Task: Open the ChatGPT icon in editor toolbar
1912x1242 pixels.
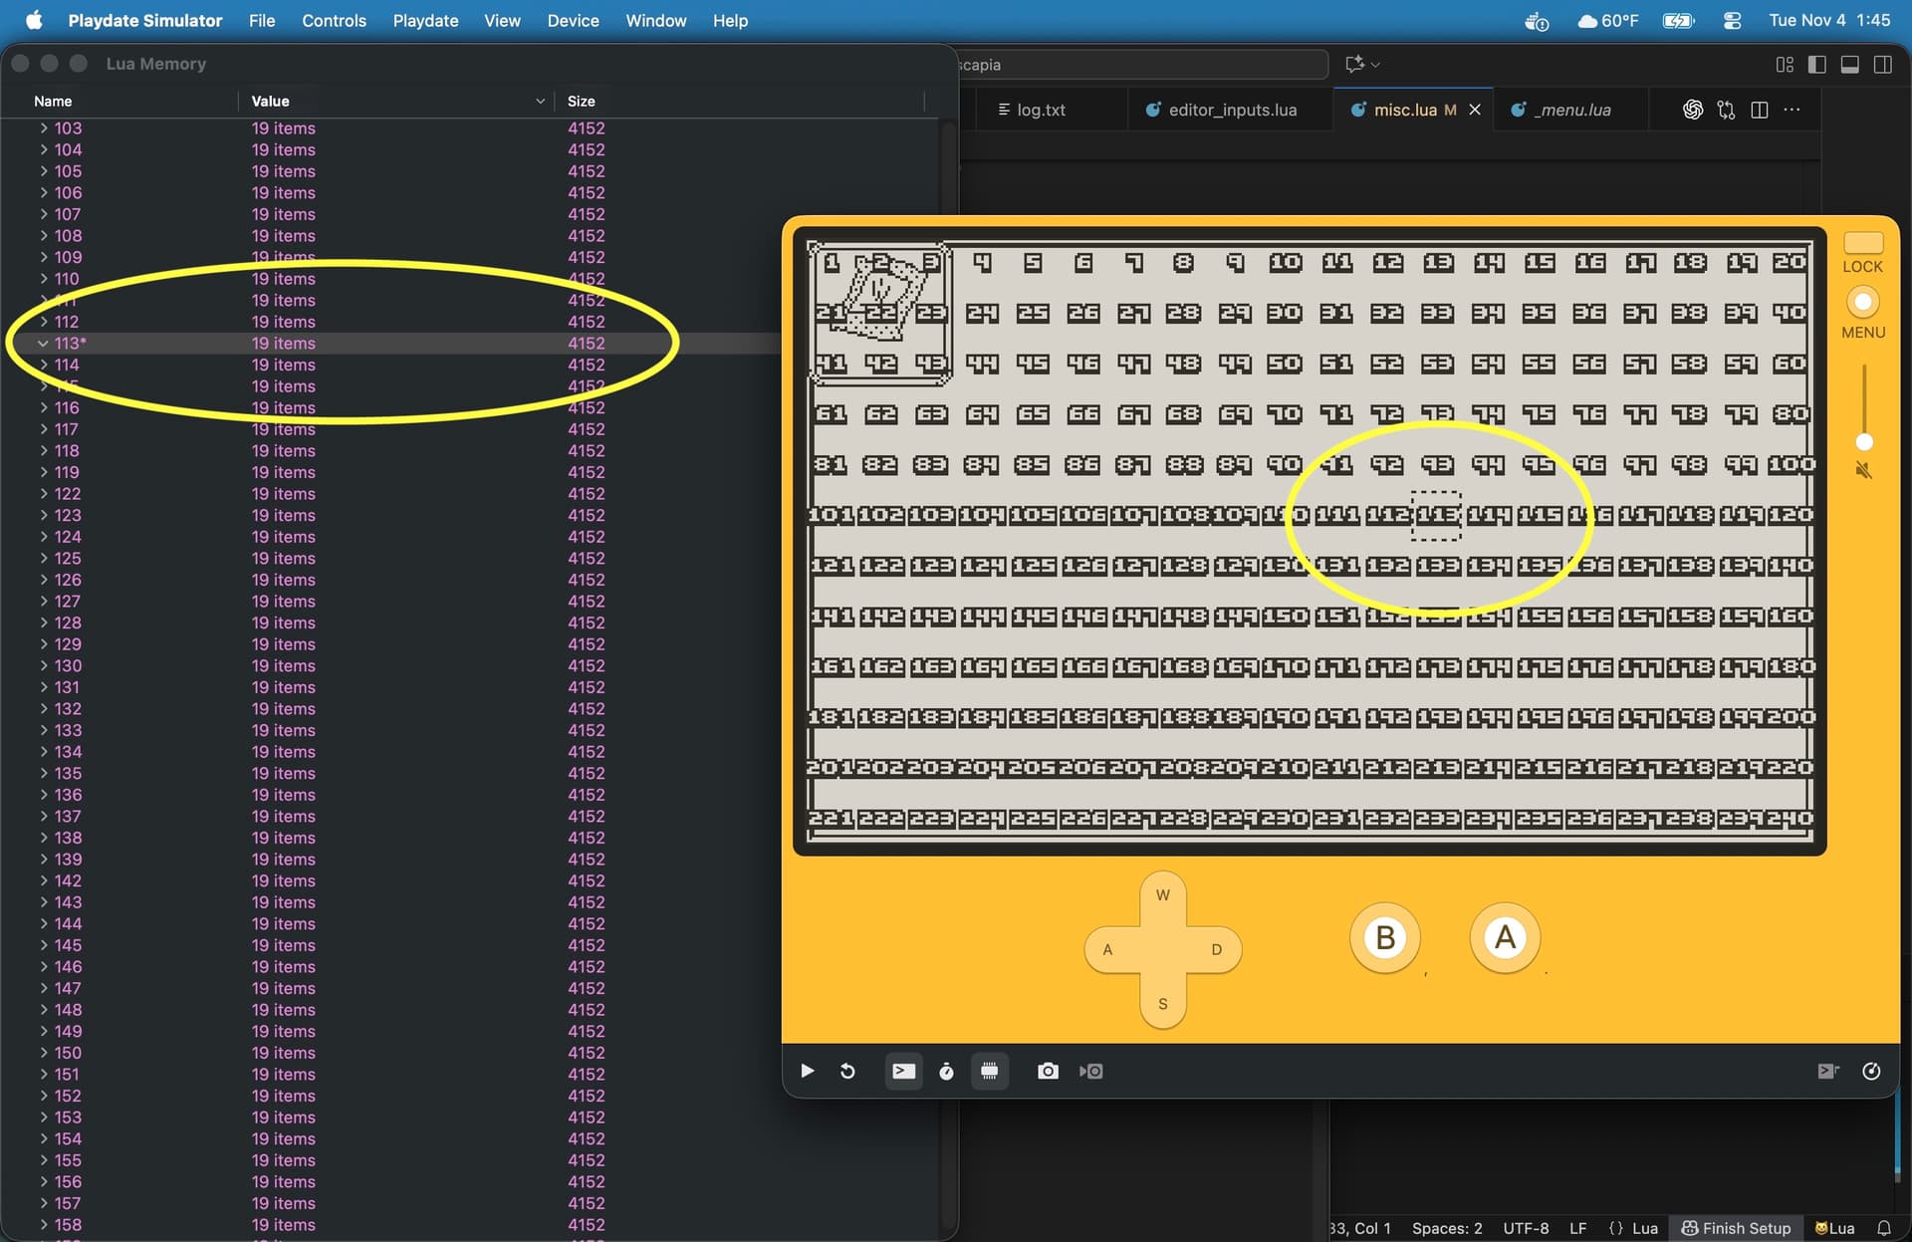Action: coord(1692,110)
